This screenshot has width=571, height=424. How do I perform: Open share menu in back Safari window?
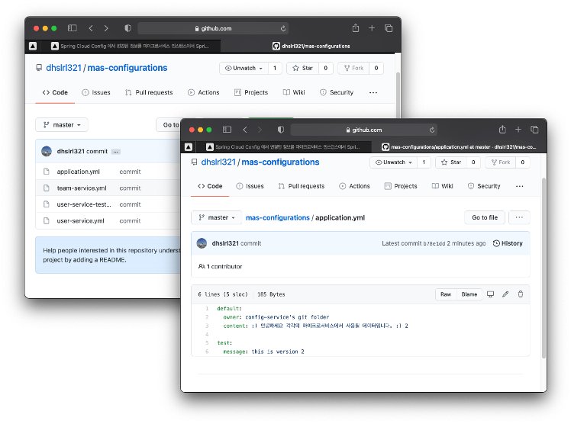(x=356, y=27)
